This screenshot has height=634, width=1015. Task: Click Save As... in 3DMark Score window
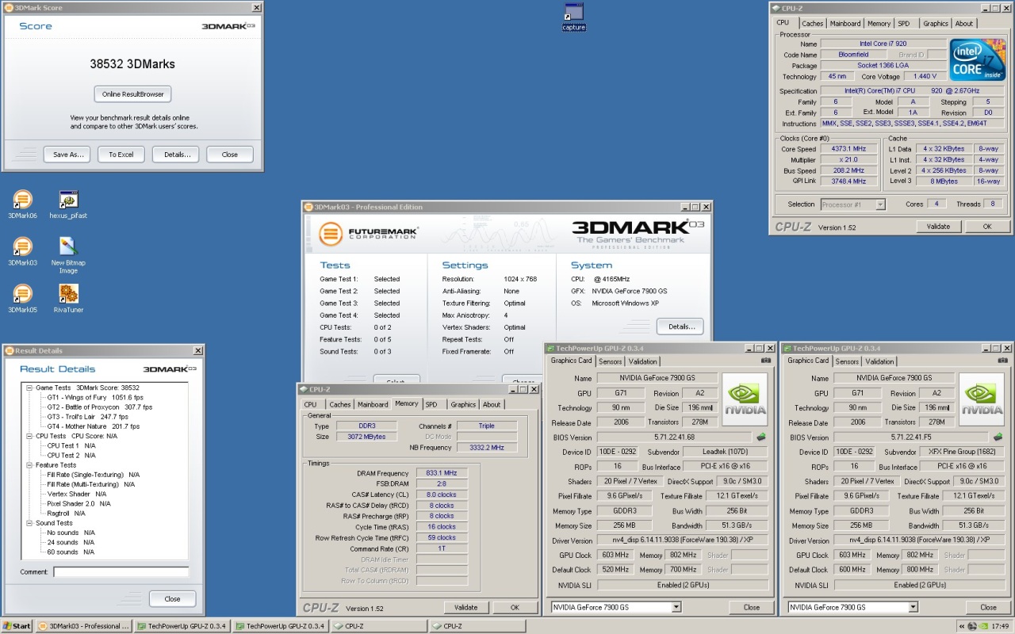coord(68,155)
